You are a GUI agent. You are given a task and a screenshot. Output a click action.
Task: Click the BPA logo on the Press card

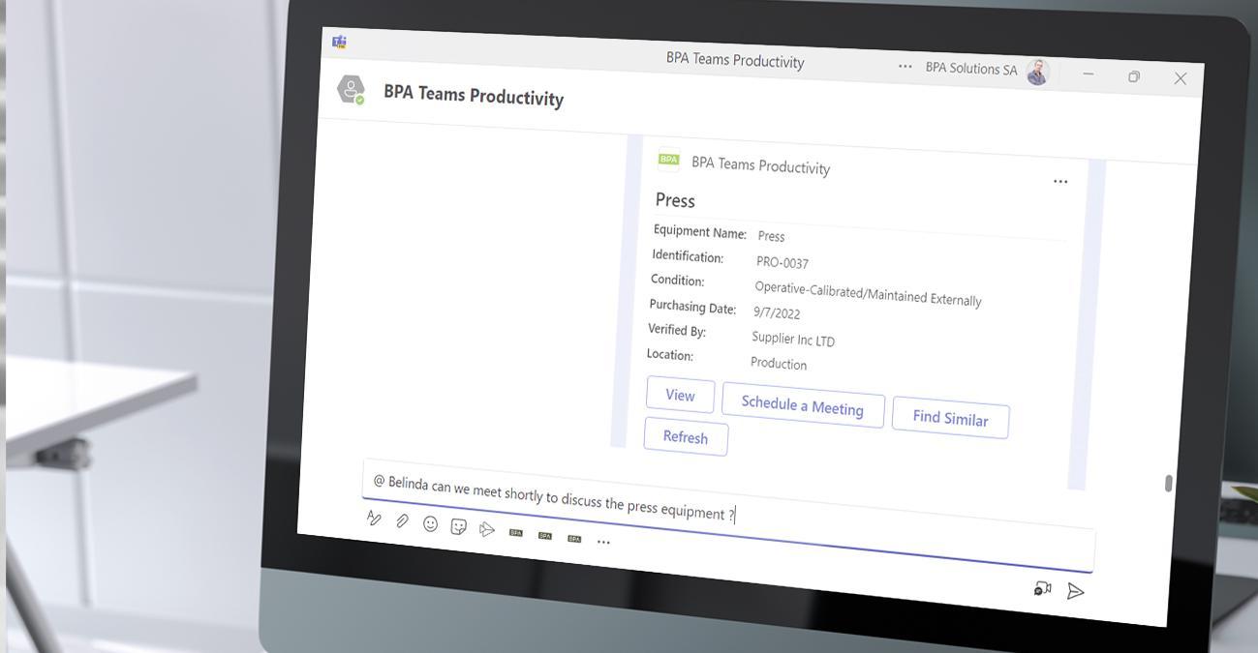[668, 160]
